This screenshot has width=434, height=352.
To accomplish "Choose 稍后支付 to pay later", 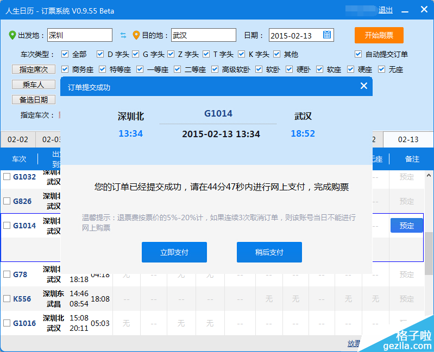I will tap(269, 252).
